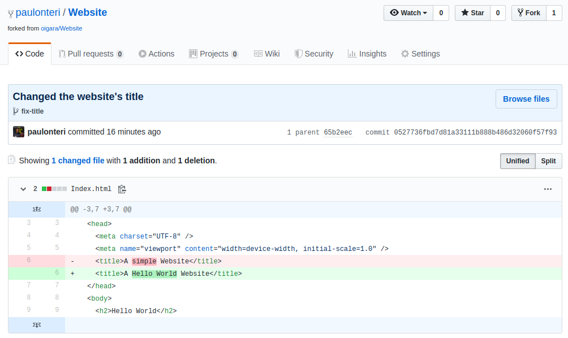Expand diff lines below line 9
Screen dimensions: 568x338
point(37,325)
